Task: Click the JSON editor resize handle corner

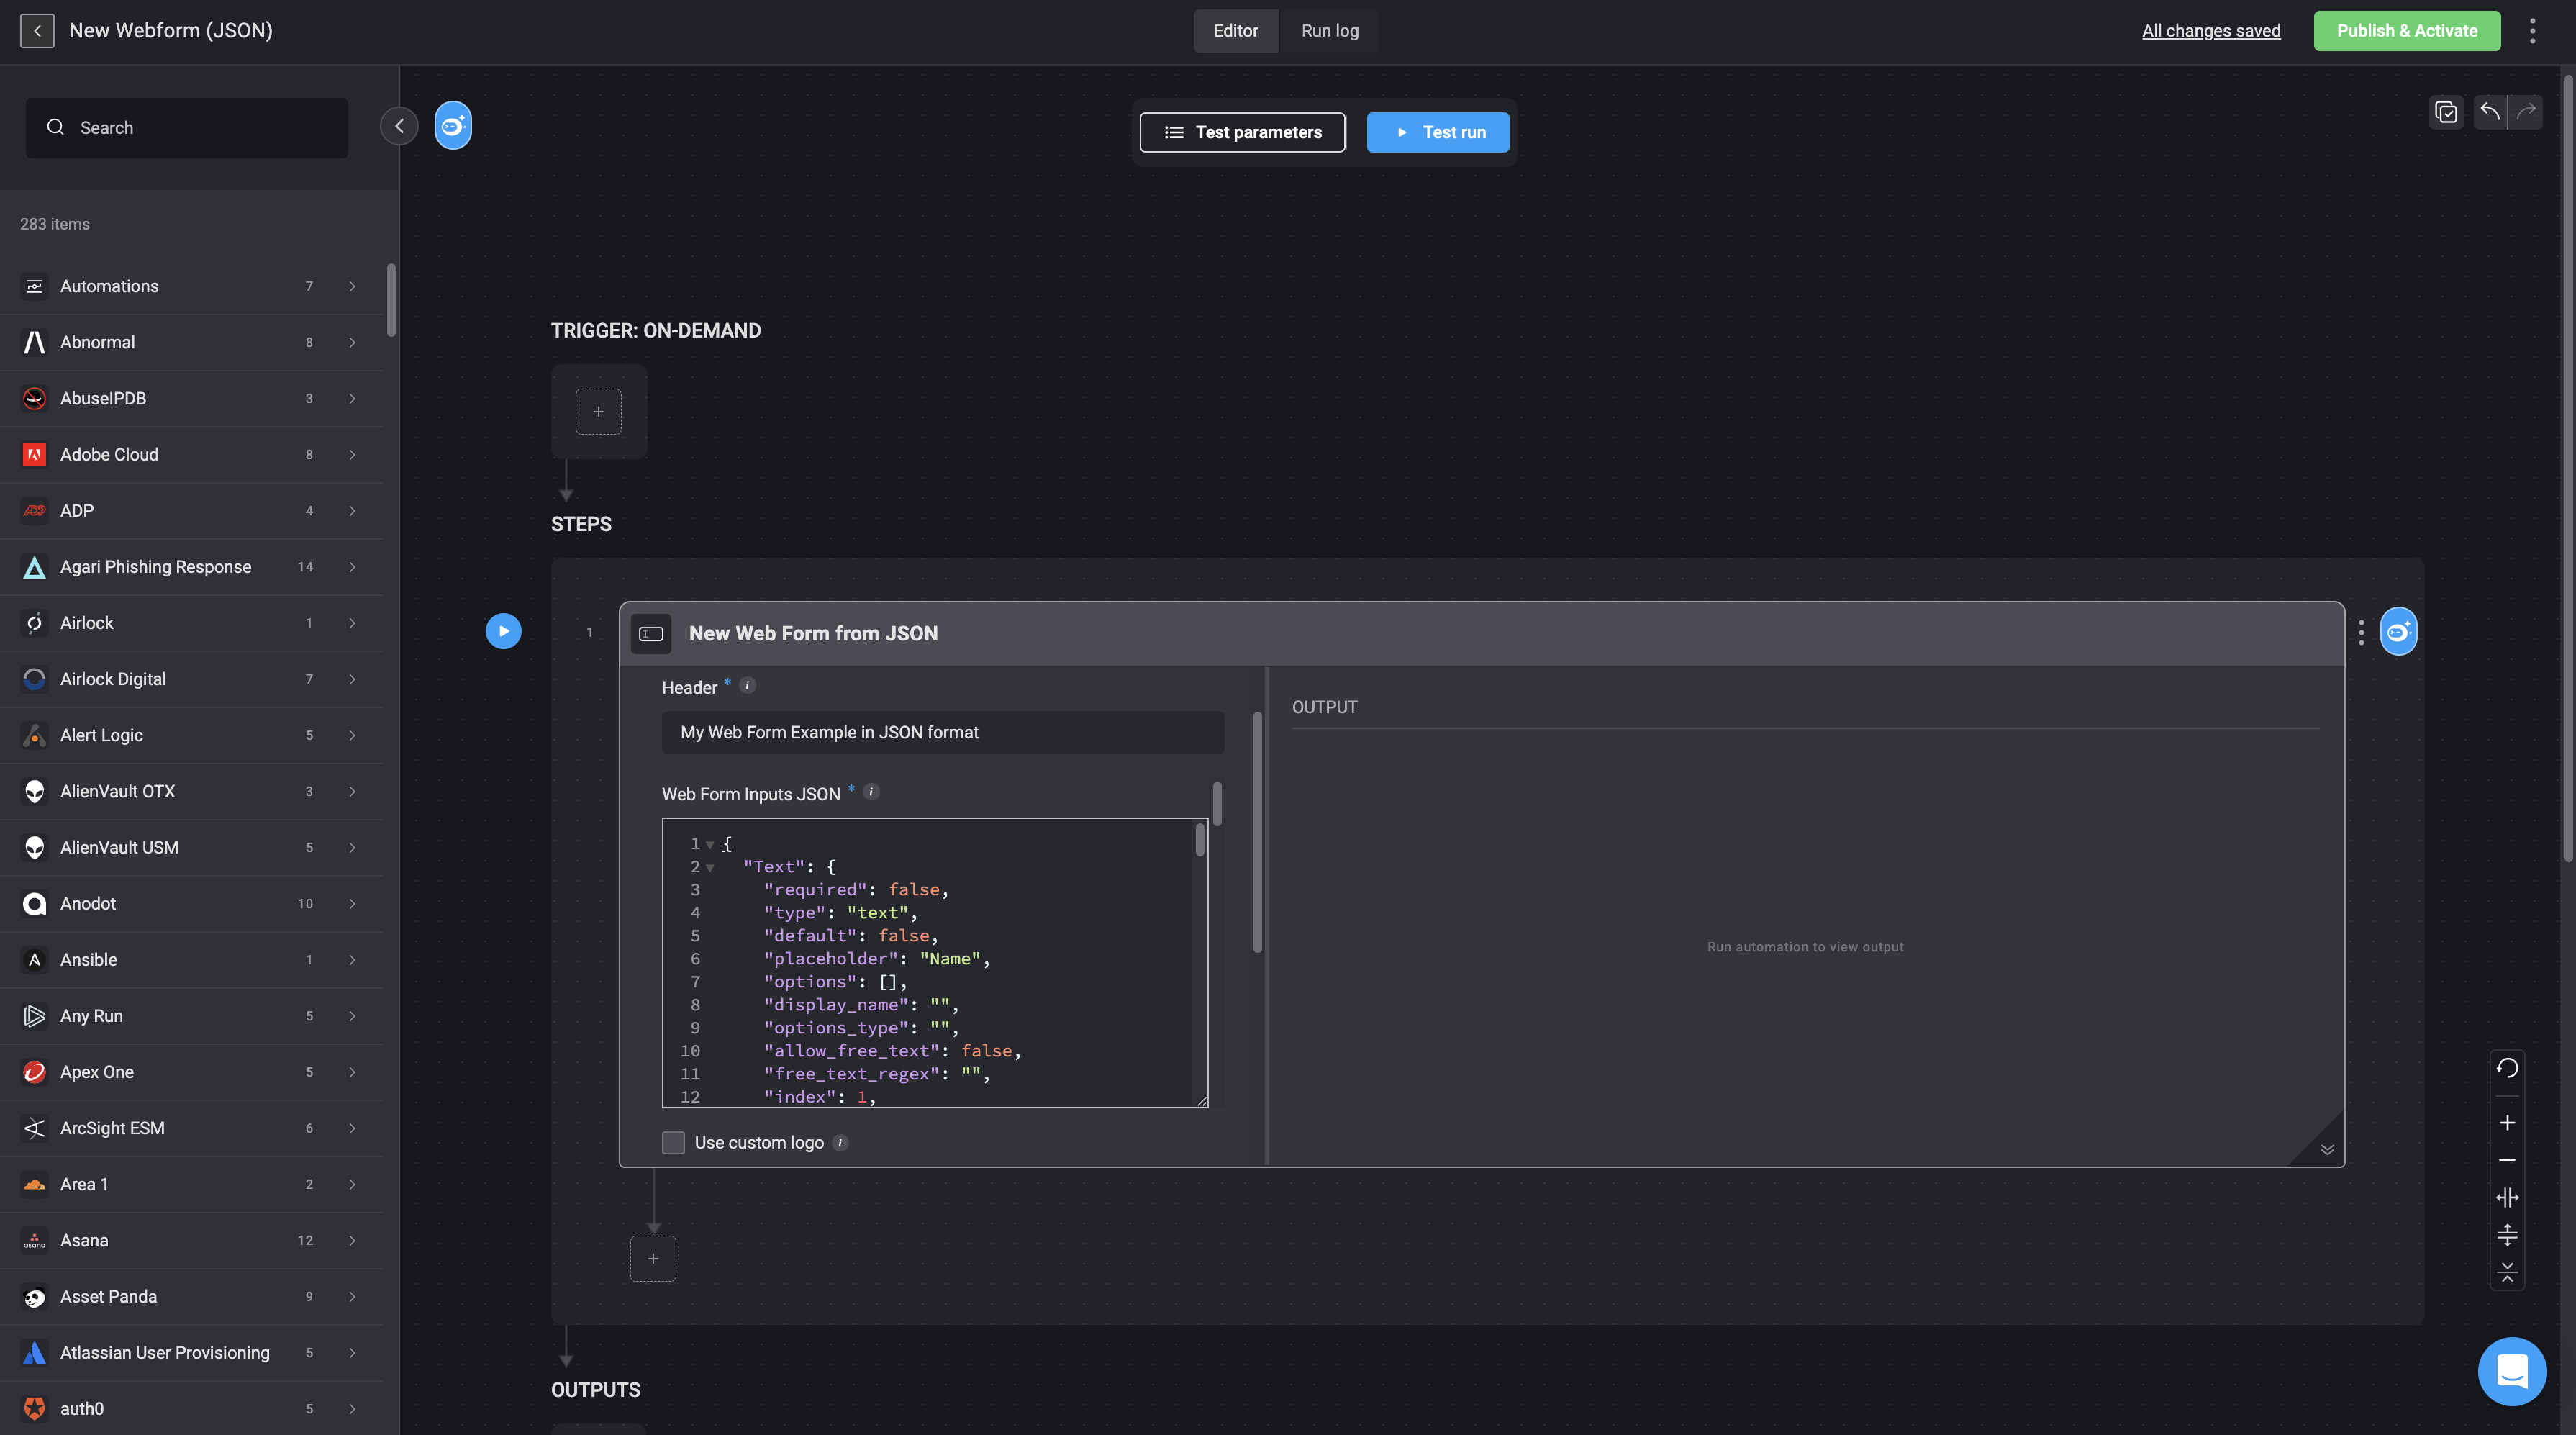Action: tap(1202, 1101)
